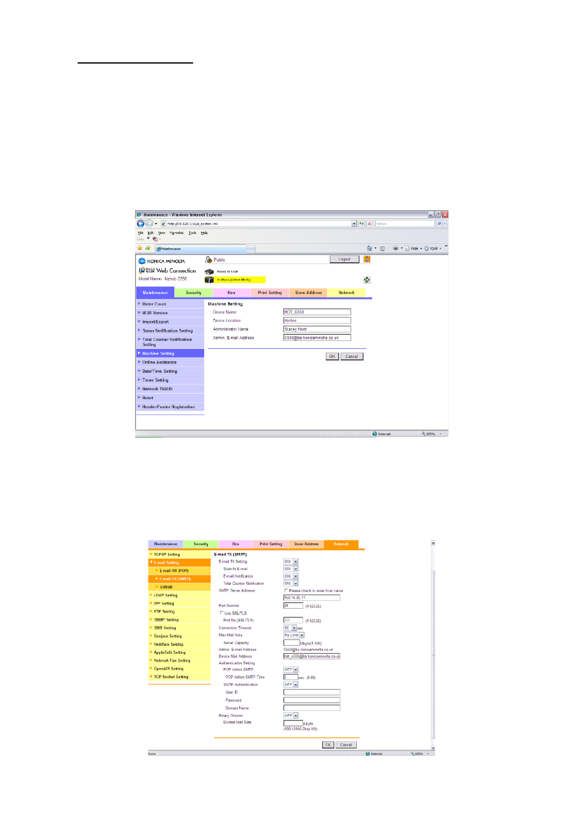Click the red stop loading icon
This screenshot has height=825, width=583.
point(369,224)
